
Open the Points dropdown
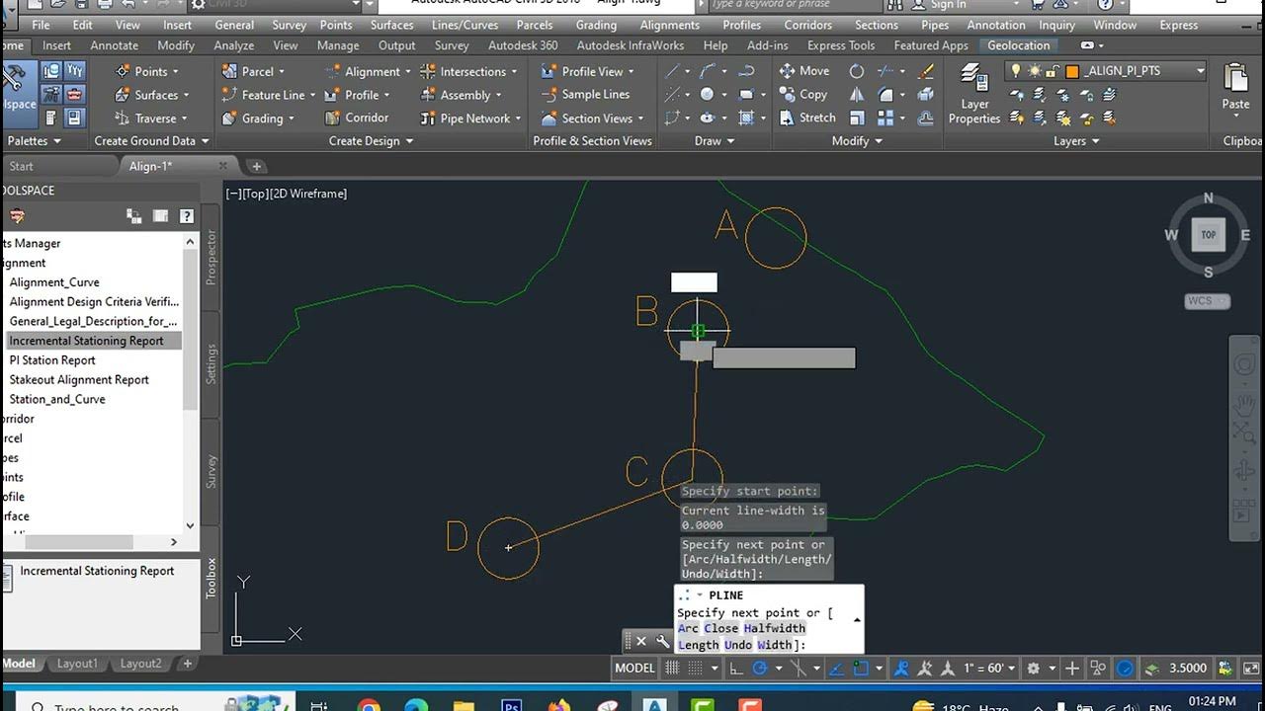148,71
